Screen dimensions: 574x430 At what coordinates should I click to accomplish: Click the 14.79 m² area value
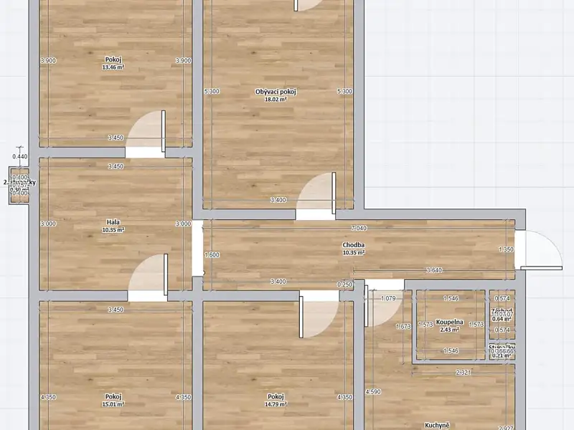pos(276,404)
